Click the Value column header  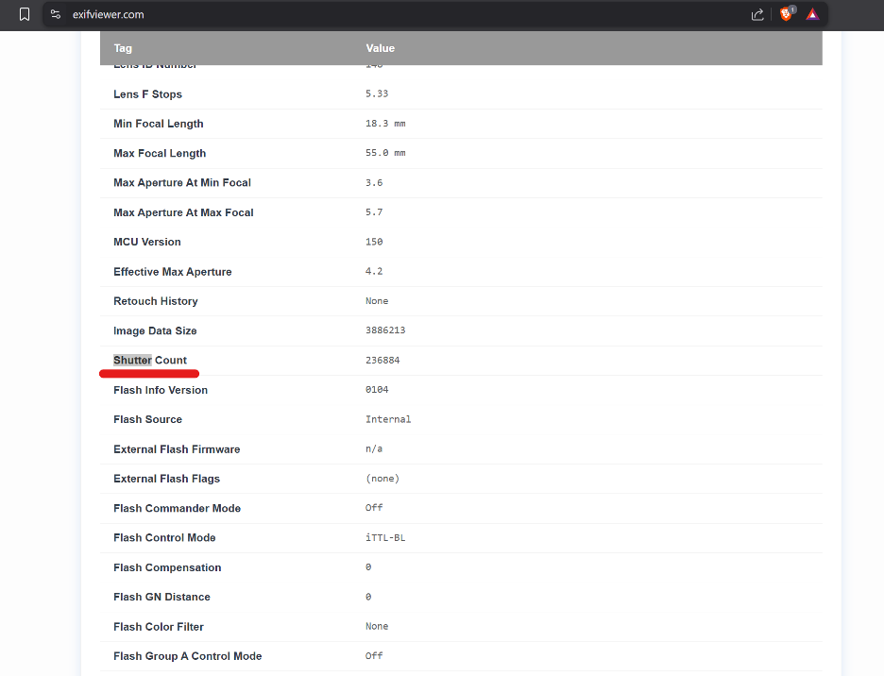(381, 48)
